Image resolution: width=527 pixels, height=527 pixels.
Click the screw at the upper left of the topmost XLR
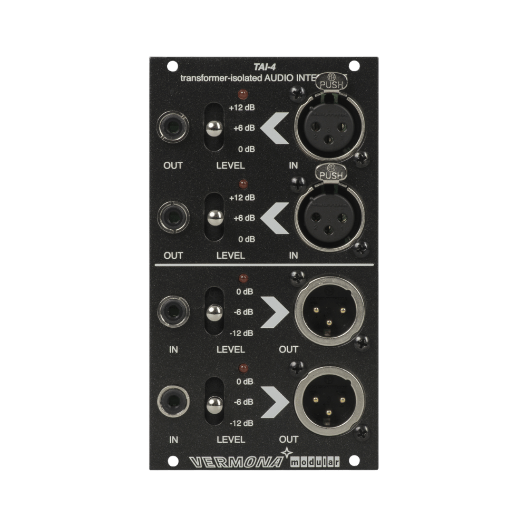pyautogui.click(x=297, y=94)
